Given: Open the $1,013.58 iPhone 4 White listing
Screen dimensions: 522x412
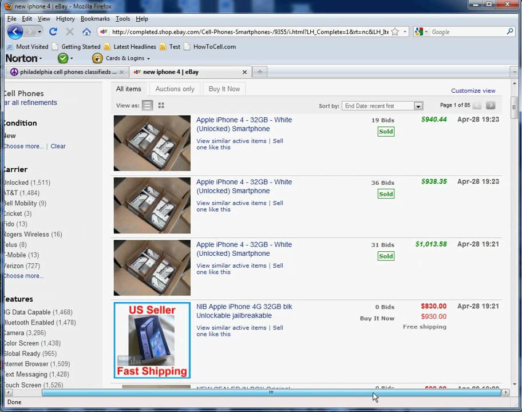Looking at the screenshot, I should pos(244,249).
